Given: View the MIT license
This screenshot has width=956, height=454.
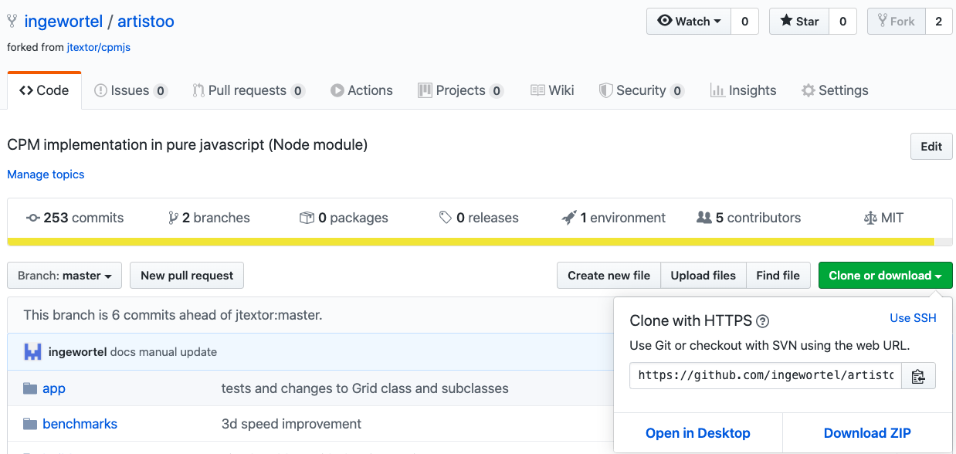Looking at the screenshot, I should [x=883, y=218].
